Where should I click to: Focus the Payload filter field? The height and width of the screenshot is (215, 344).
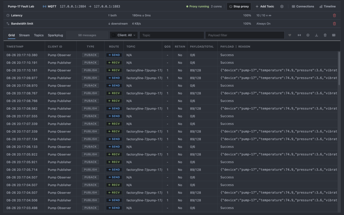tap(245, 35)
